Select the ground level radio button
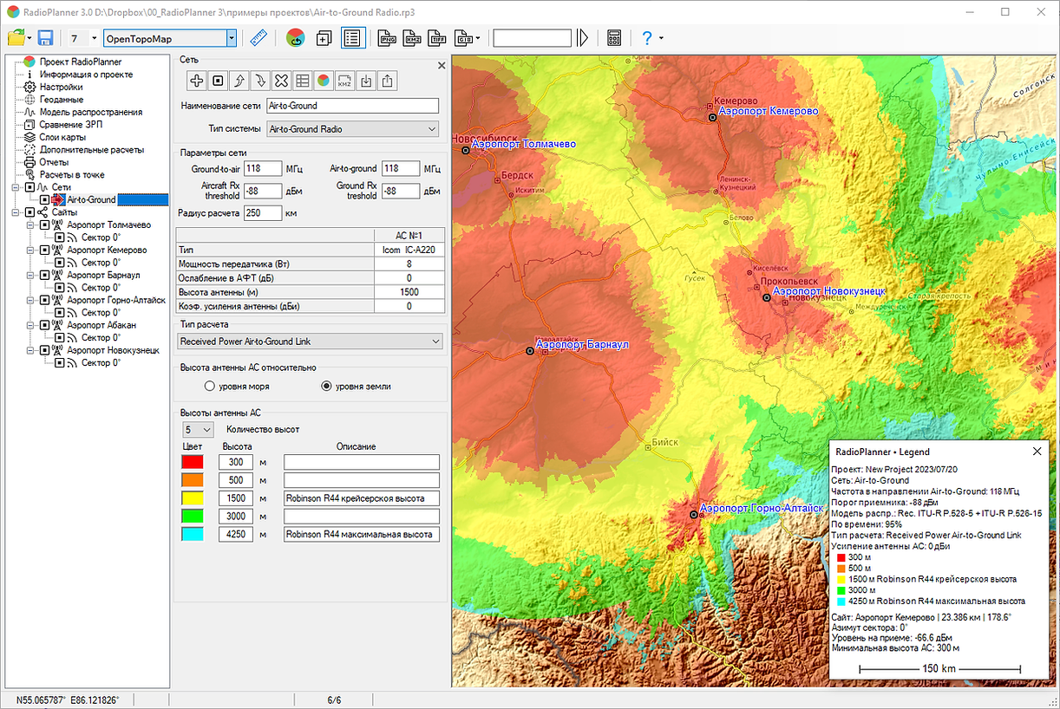This screenshot has height=709, width=1060. [x=327, y=386]
